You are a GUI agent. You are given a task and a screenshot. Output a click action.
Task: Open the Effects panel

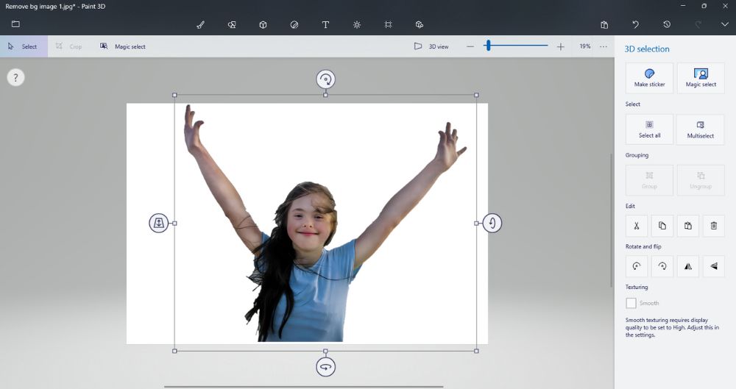click(357, 24)
